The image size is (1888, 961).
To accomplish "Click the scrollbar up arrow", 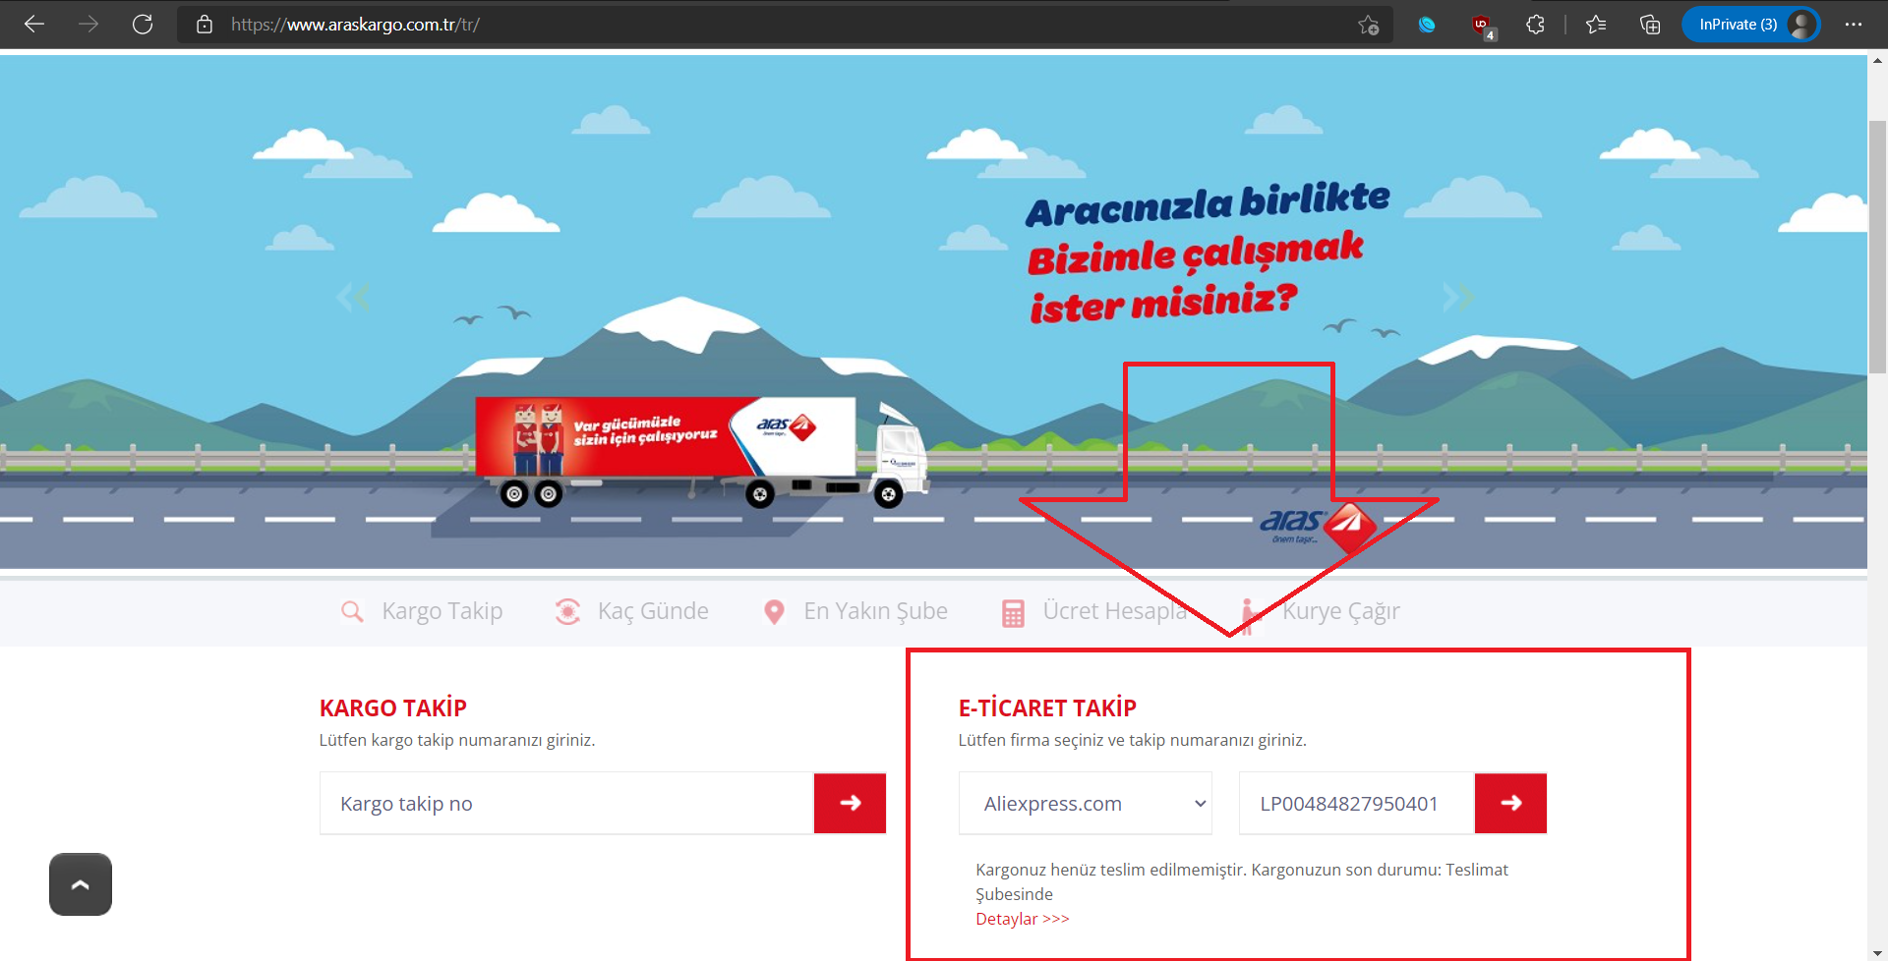I will click(1877, 61).
